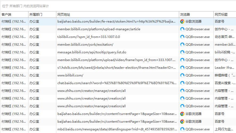Select the www.bilibili.com/ URL cell
Viewport: 236px width, 133px height.
tap(70, 75)
